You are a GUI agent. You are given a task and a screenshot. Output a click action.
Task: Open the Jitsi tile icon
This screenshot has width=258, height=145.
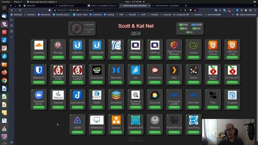(135, 70)
